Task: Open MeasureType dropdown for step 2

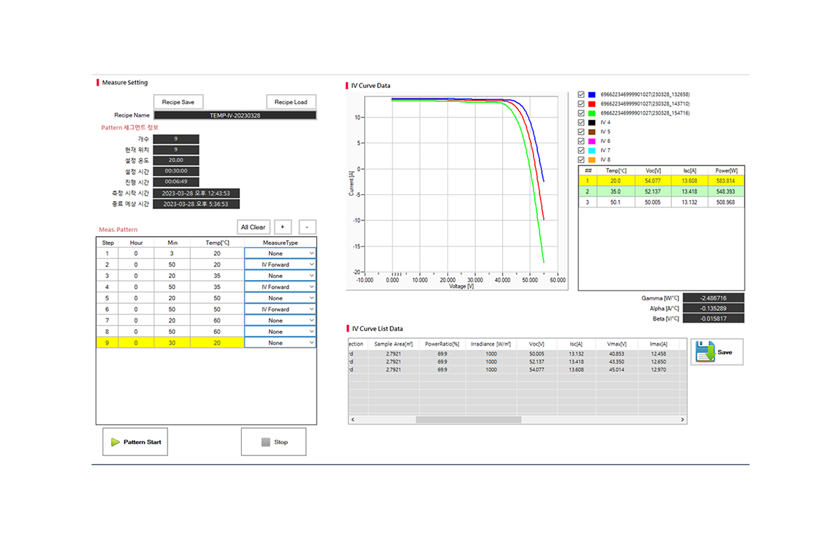Action: pyautogui.click(x=311, y=265)
